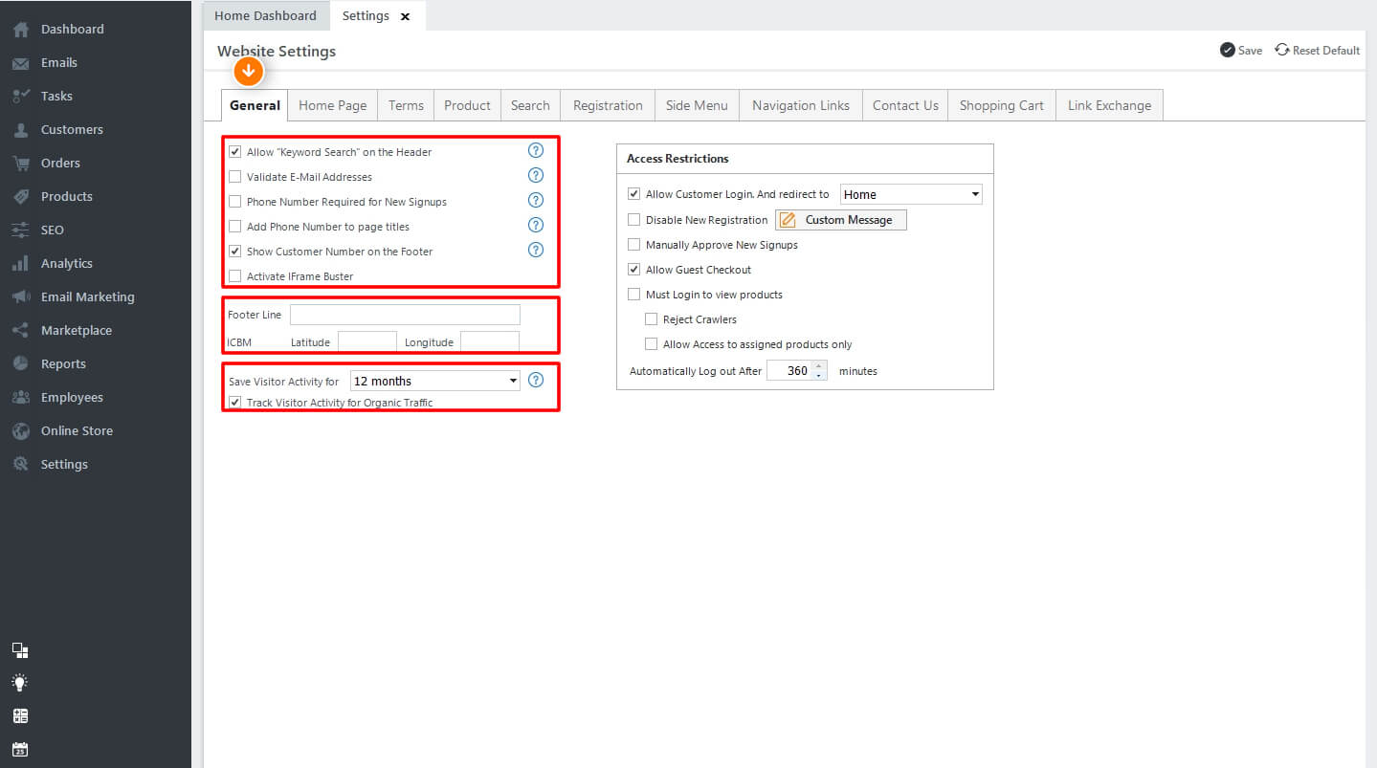Toggle Show Customer Number on the Footer
Screen dimensions: 1377x768
234,251
